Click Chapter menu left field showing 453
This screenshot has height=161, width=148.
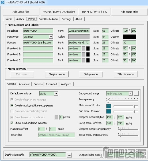(x=109, y=117)
